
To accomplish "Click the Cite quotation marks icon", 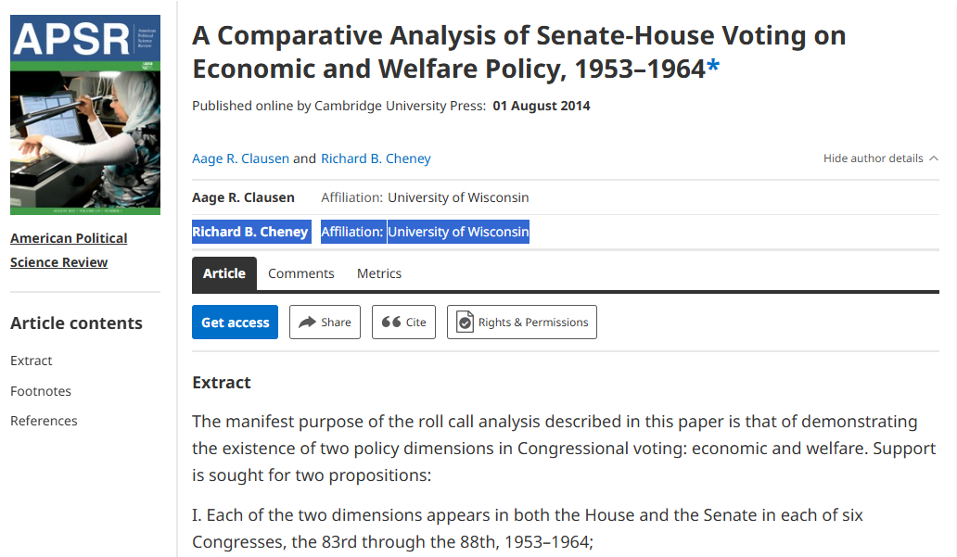I will pos(391,323).
